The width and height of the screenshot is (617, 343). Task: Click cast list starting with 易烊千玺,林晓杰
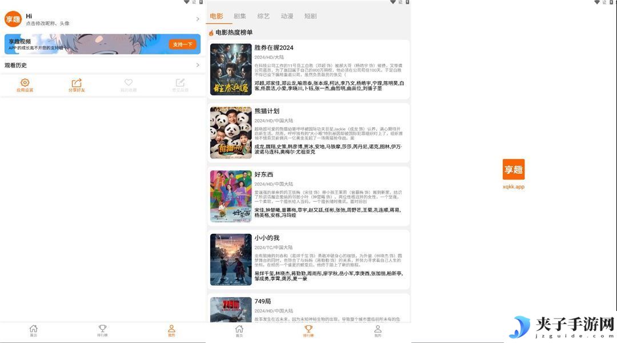[328, 276]
